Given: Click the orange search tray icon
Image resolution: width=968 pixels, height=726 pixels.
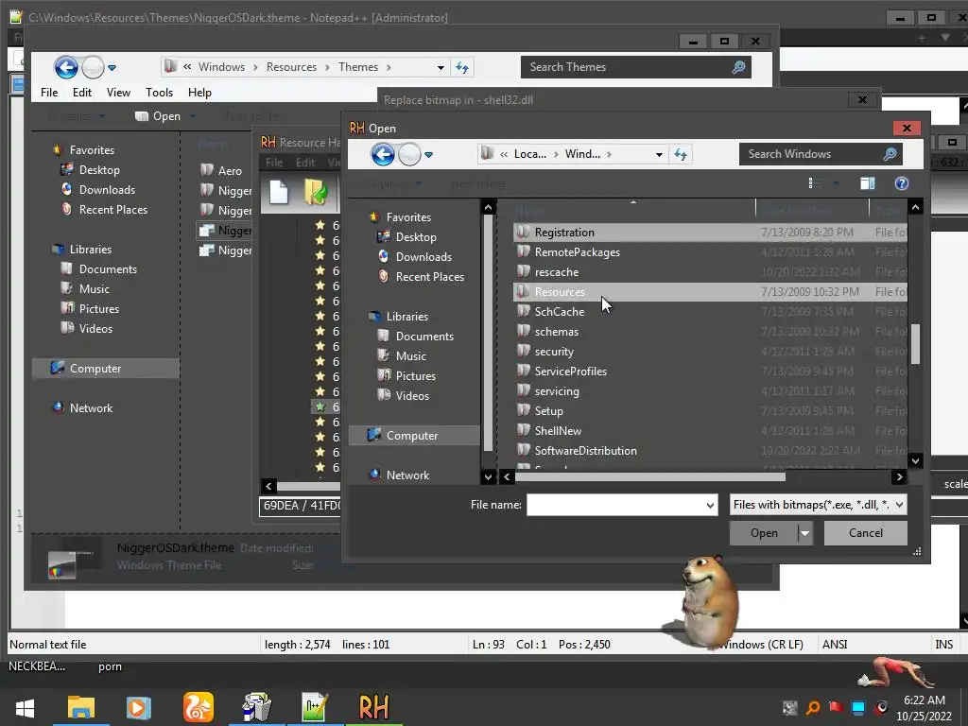Looking at the screenshot, I should pos(813,707).
